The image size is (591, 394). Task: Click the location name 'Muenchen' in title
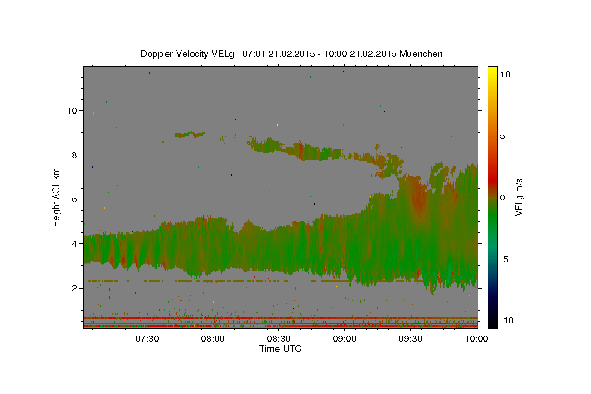coord(421,54)
